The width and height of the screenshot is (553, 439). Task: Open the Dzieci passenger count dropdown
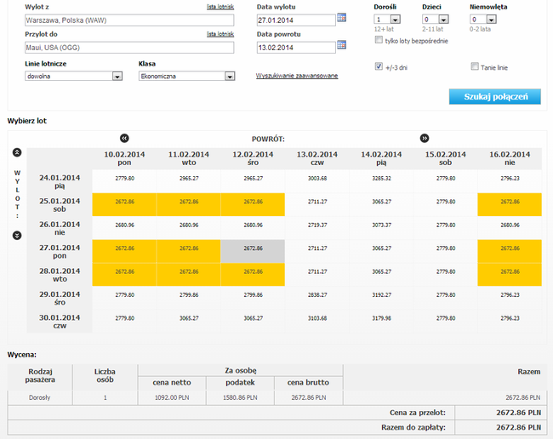436,20
